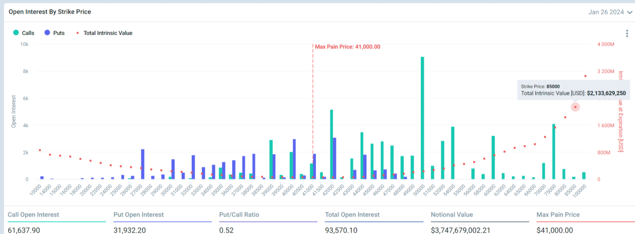
Task: Open the three-dot chart options menu
Action: click(628, 33)
